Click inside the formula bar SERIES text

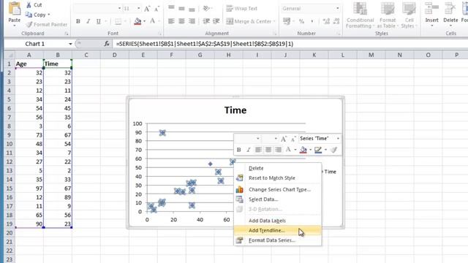pyautogui.click(x=205, y=44)
